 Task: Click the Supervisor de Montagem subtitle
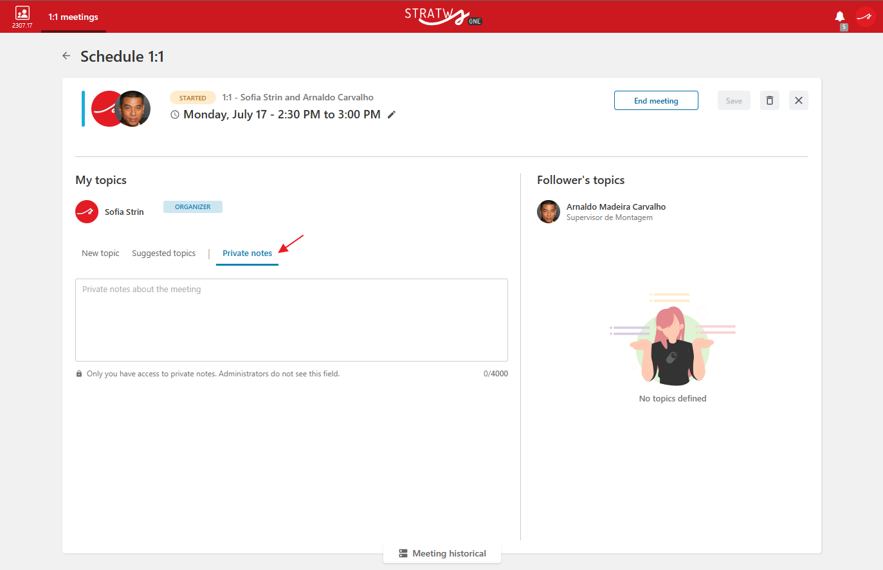click(x=610, y=217)
